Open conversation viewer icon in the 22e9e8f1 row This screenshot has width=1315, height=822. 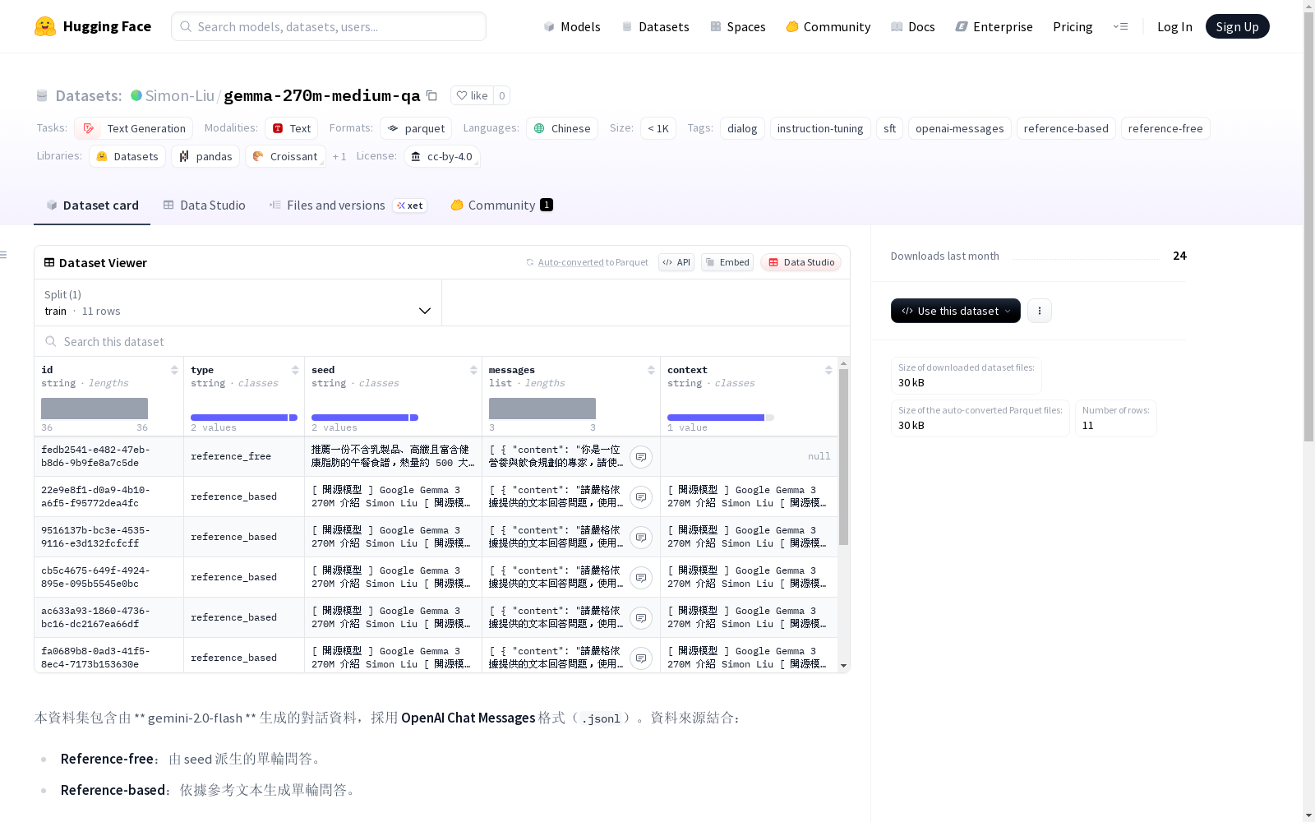pyautogui.click(x=641, y=497)
